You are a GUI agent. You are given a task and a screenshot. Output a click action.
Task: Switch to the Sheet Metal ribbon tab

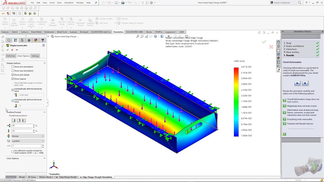(36, 32)
